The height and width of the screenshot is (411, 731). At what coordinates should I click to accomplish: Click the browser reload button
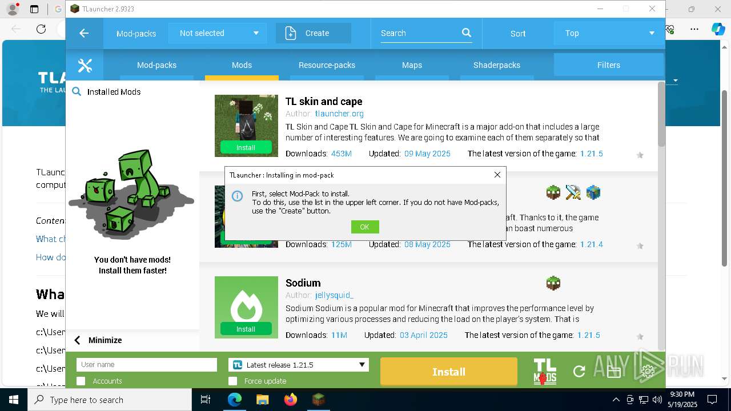(x=41, y=29)
